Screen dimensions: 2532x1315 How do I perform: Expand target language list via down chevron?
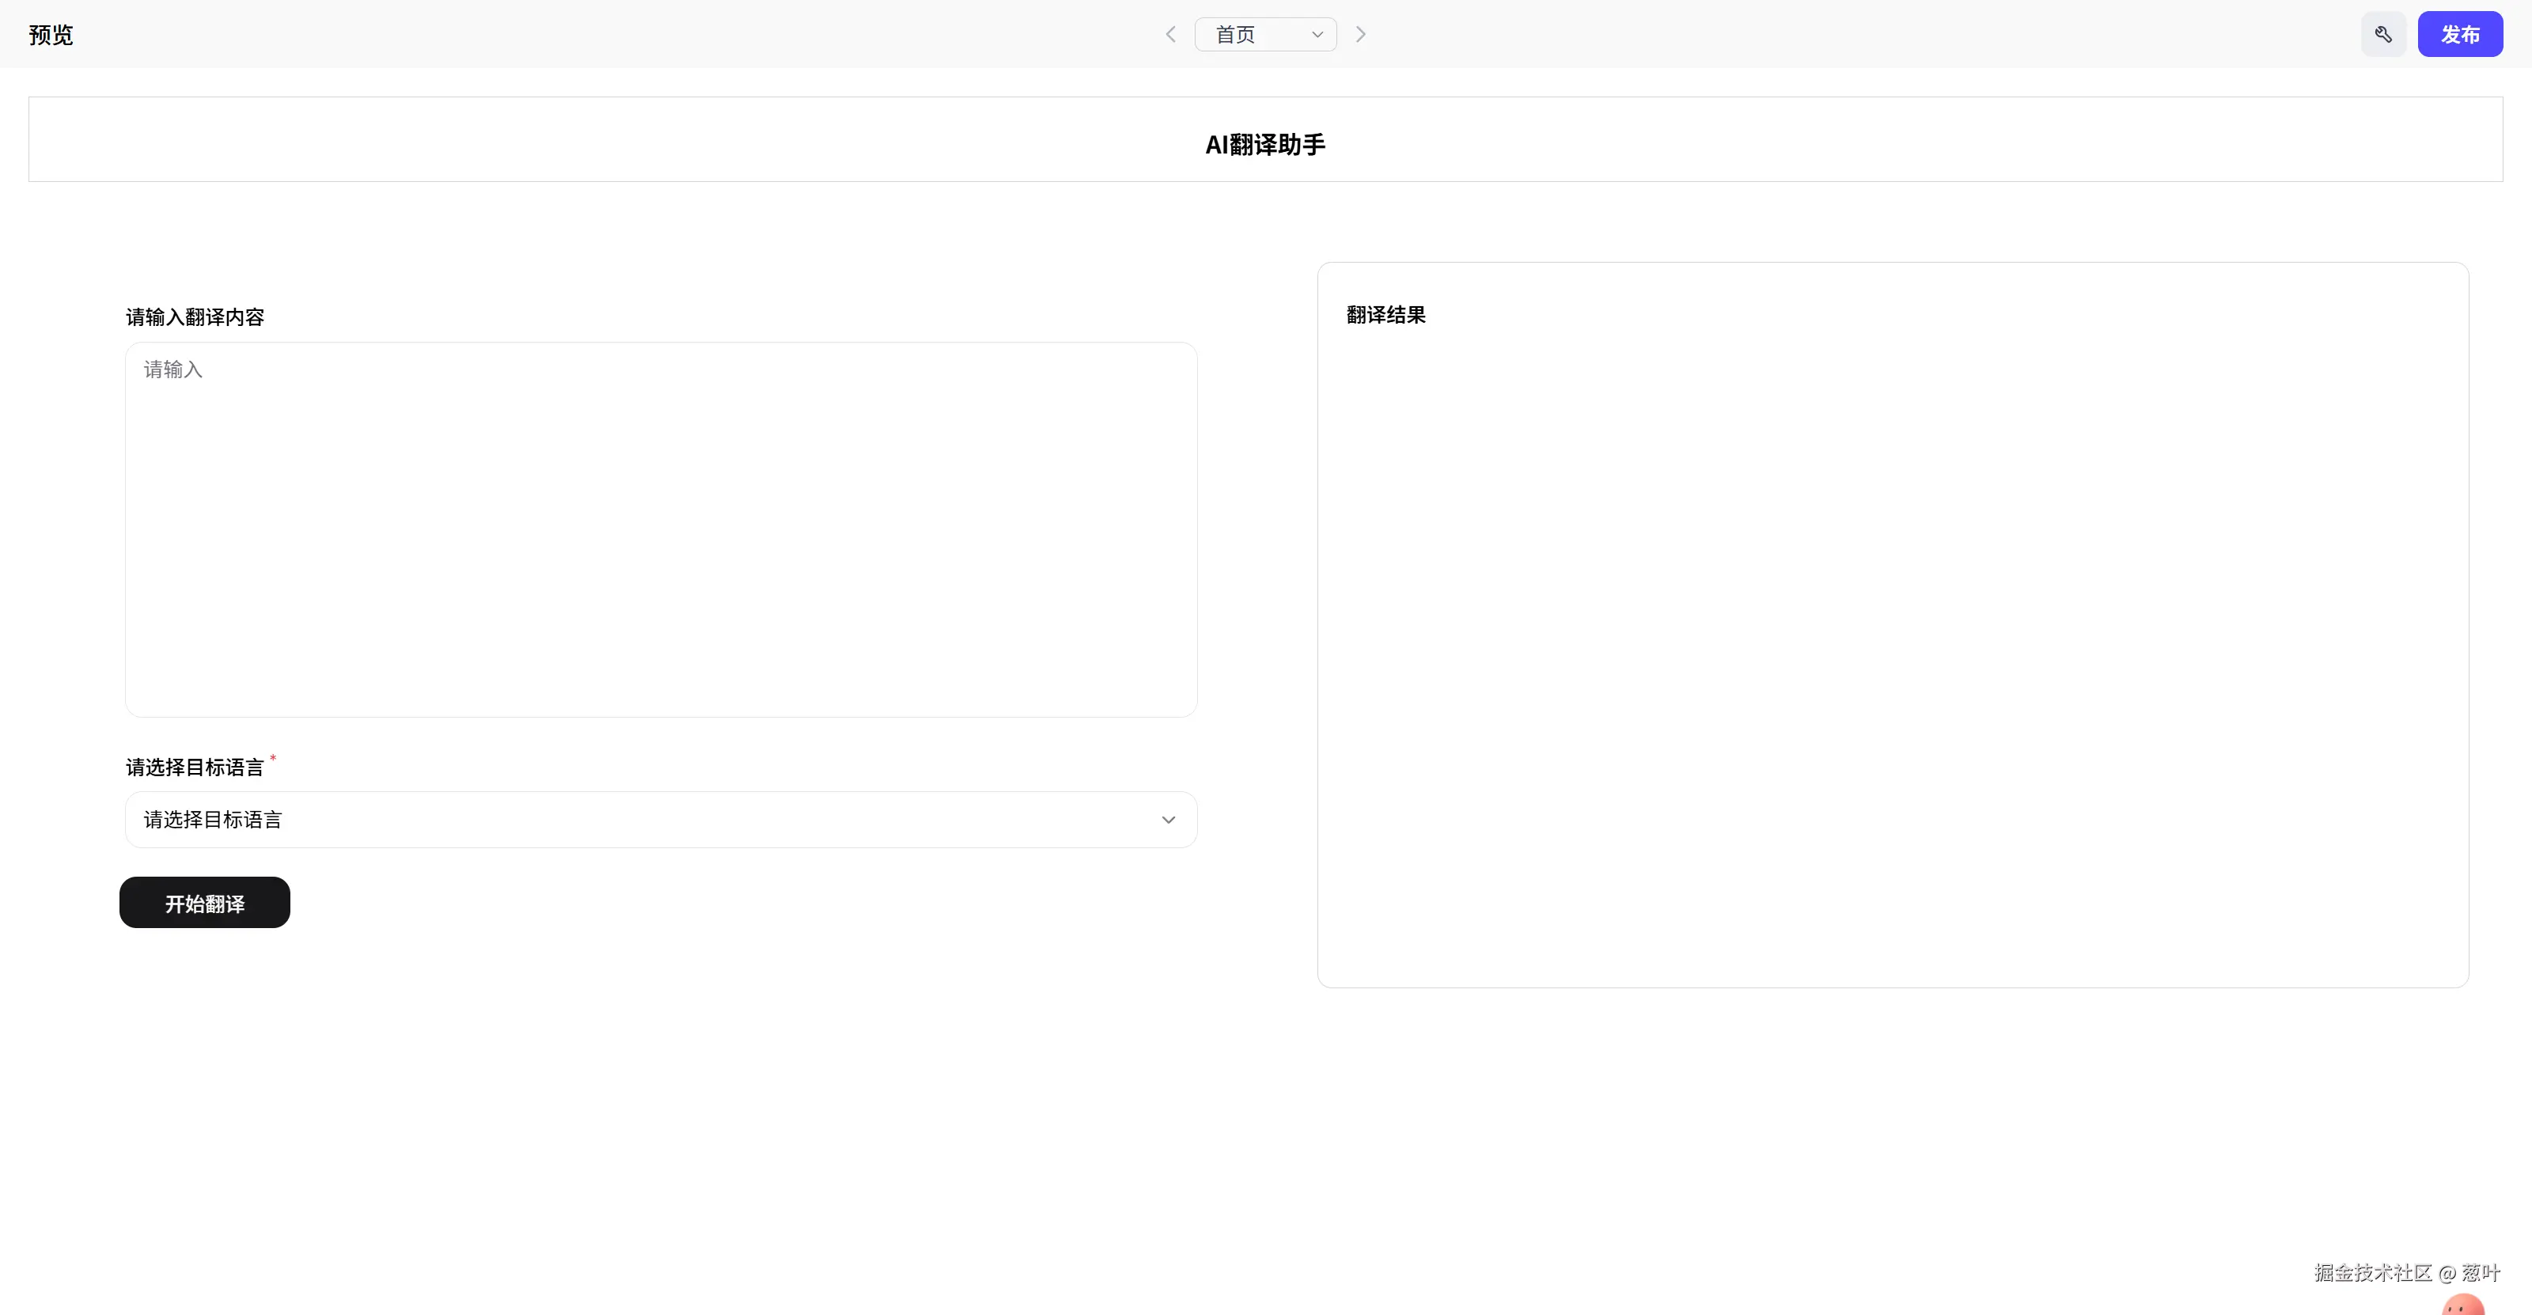1168,820
